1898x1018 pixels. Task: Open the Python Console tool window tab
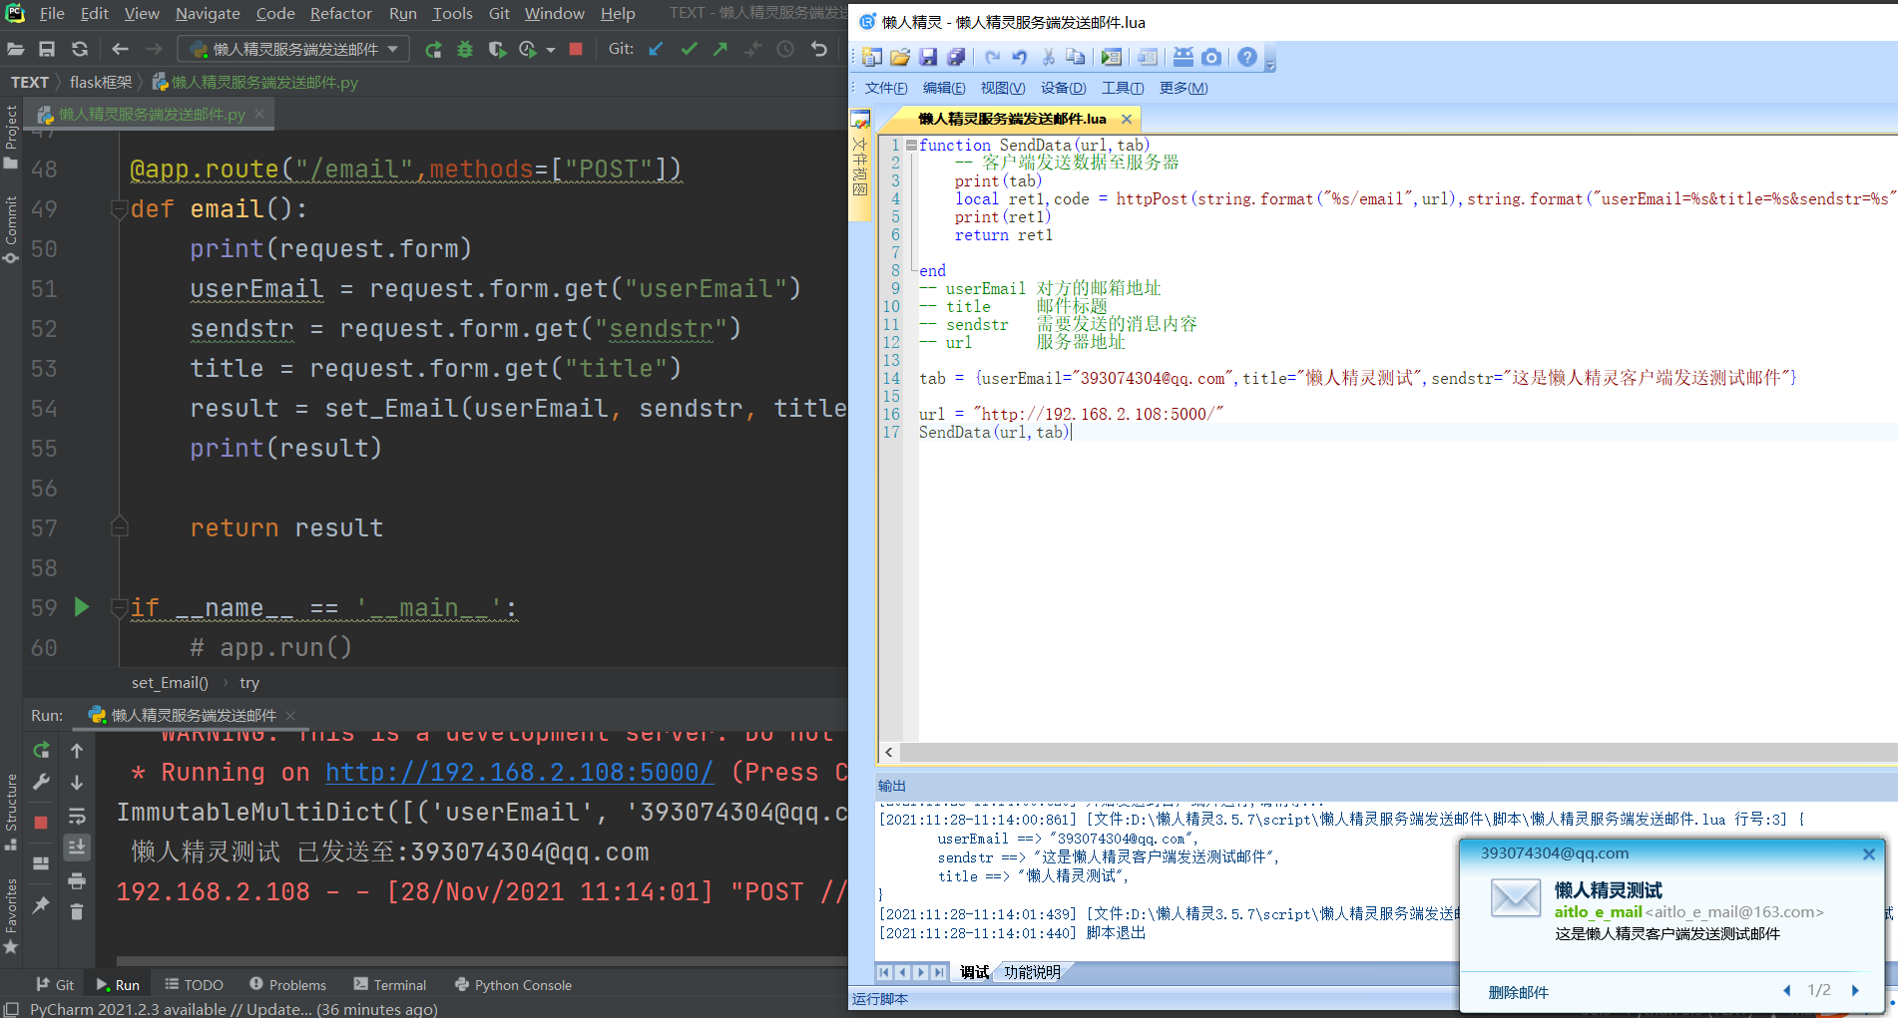(x=513, y=985)
